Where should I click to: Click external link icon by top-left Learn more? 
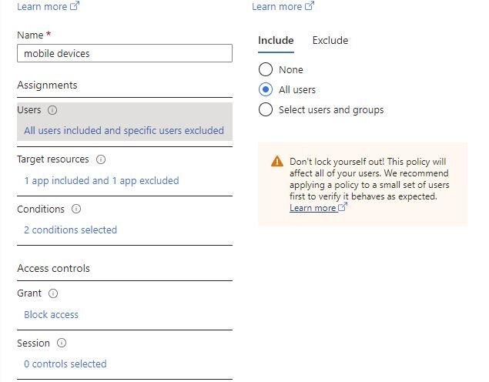coord(75,6)
